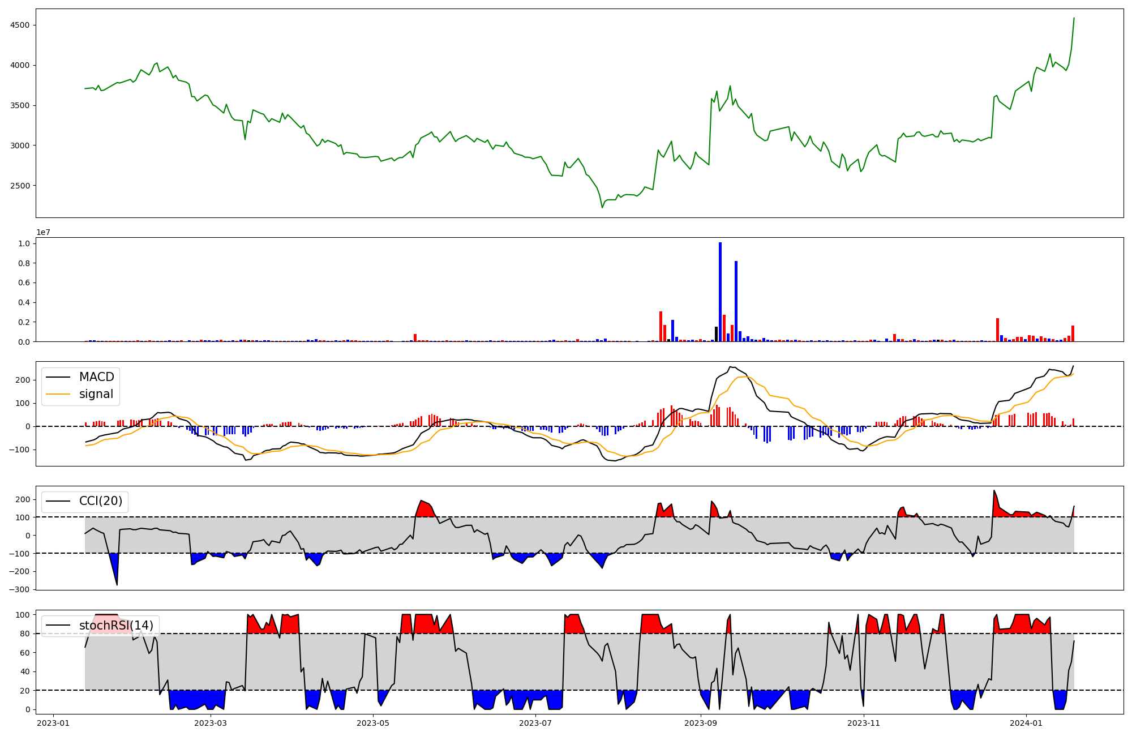The width and height of the screenshot is (1132, 736).
Task: Click the orange line sample beside signal
Action: coord(58,395)
